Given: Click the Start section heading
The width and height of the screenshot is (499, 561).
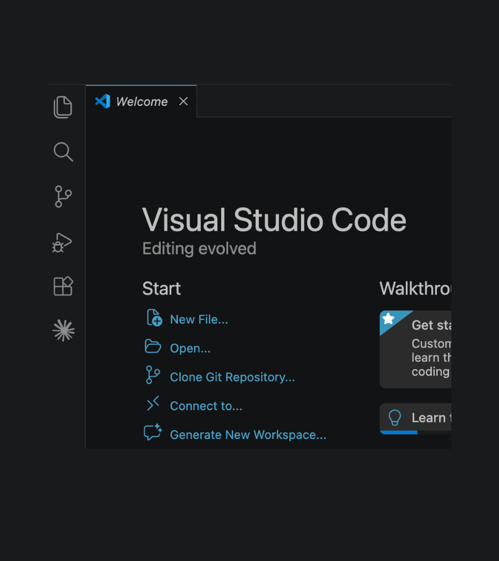Looking at the screenshot, I should click(161, 289).
